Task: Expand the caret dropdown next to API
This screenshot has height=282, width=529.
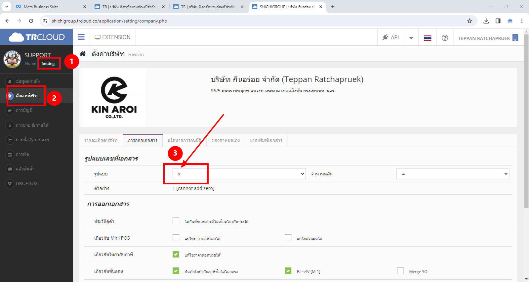Action: (x=411, y=38)
